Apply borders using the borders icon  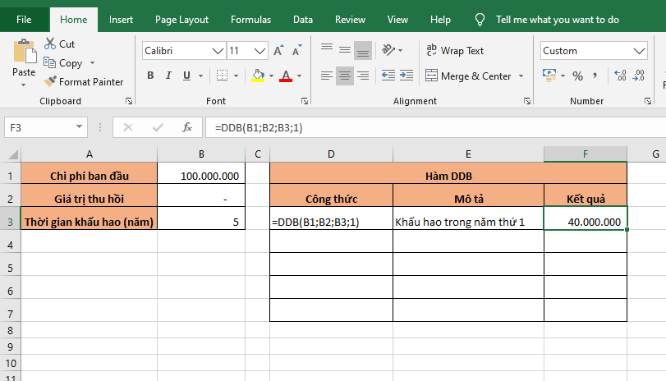223,76
